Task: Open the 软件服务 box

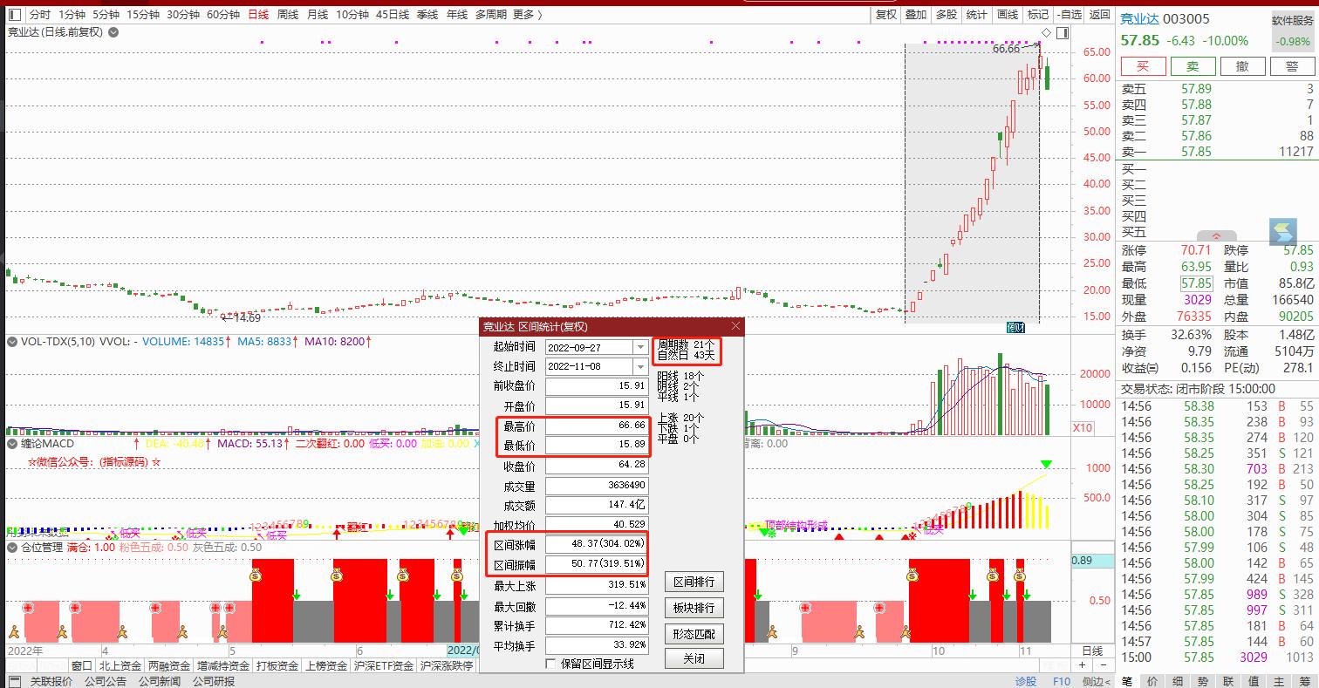Action: (1292, 31)
